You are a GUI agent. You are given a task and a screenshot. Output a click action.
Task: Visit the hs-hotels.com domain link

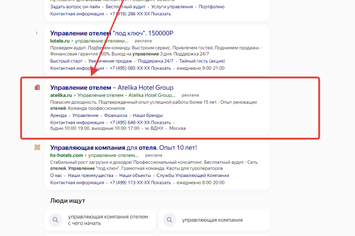point(67,155)
